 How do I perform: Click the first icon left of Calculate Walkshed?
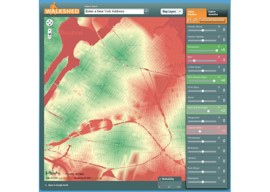point(190,20)
